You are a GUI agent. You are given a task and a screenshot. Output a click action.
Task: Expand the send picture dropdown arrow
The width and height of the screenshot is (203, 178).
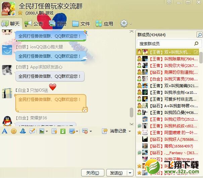47,131
